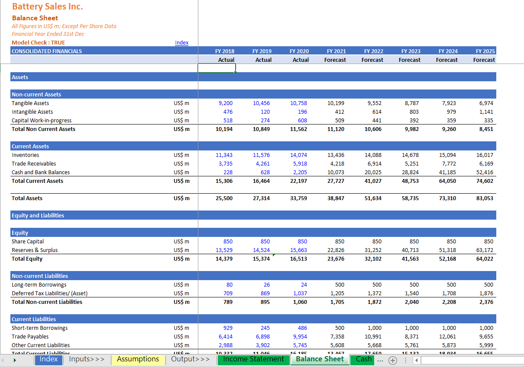The height and width of the screenshot is (367, 524).
Task: Click Total Equity FY 2020 value 16,513
Action: (x=298, y=258)
